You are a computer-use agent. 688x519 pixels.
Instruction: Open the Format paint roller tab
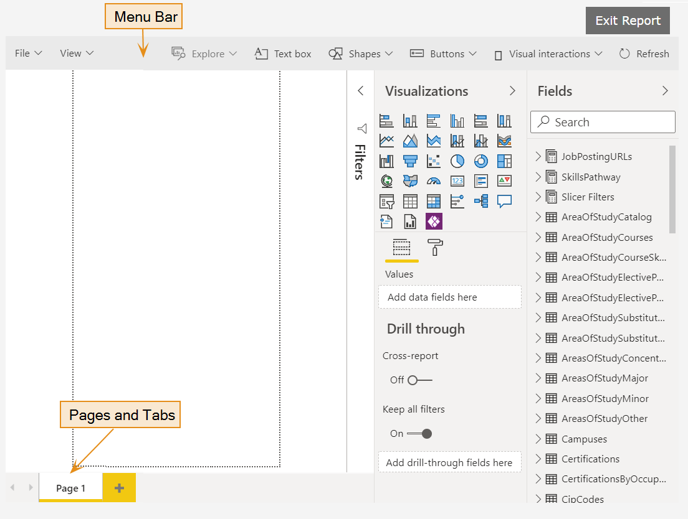435,247
